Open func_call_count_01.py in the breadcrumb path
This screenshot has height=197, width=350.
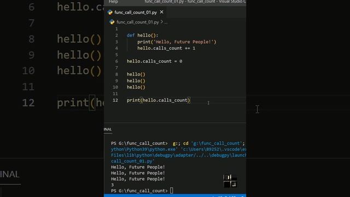tap(137, 22)
